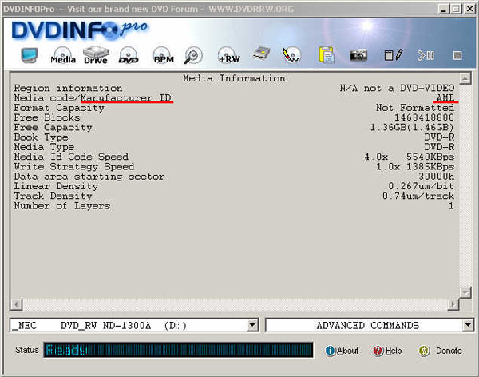Click the camera screenshot icon
This screenshot has width=479, height=377.
pos(358,55)
